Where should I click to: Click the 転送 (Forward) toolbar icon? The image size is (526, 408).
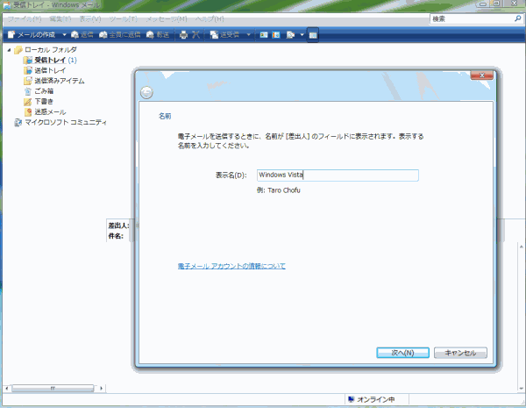pyautogui.click(x=158, y=34)
